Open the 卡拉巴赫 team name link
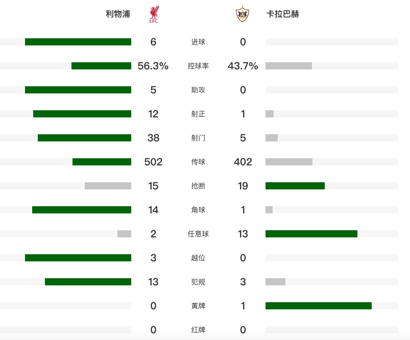Viewport: 410px width, 340px height. [283, 14]
